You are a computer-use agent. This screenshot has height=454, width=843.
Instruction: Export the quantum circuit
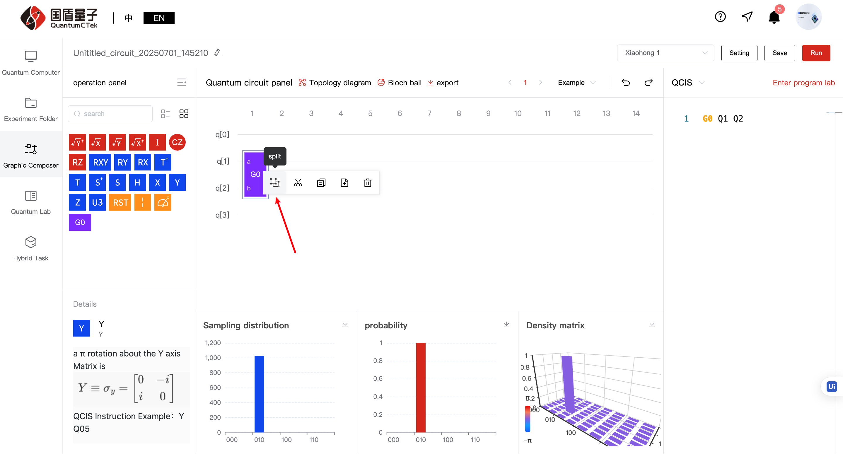tap(443, 83)
